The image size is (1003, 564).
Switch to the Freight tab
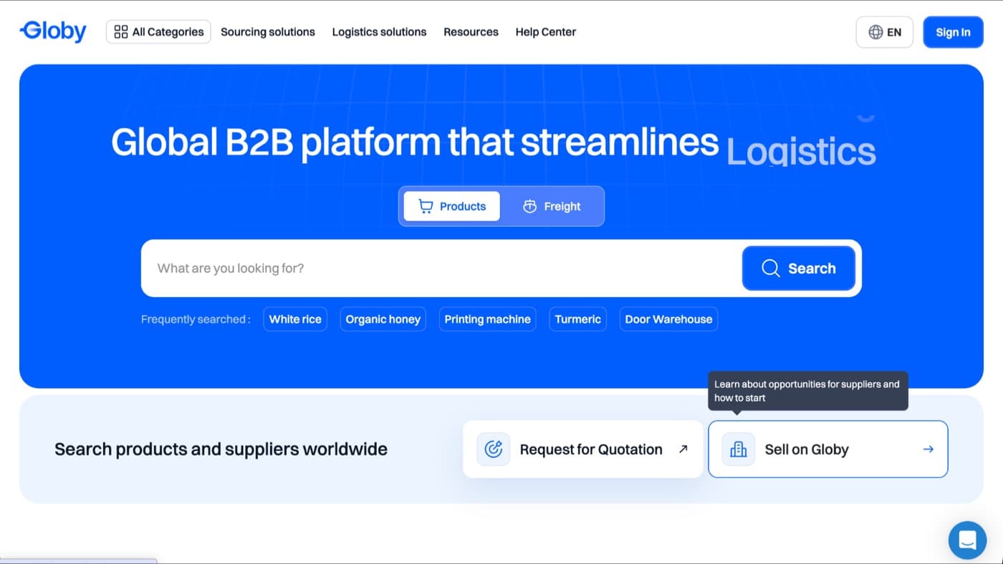[x=552, y=206]
